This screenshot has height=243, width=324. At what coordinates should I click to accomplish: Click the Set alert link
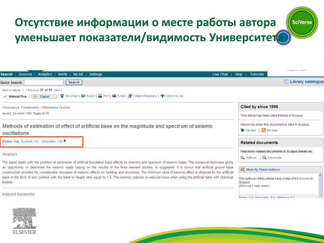[251, 130]
